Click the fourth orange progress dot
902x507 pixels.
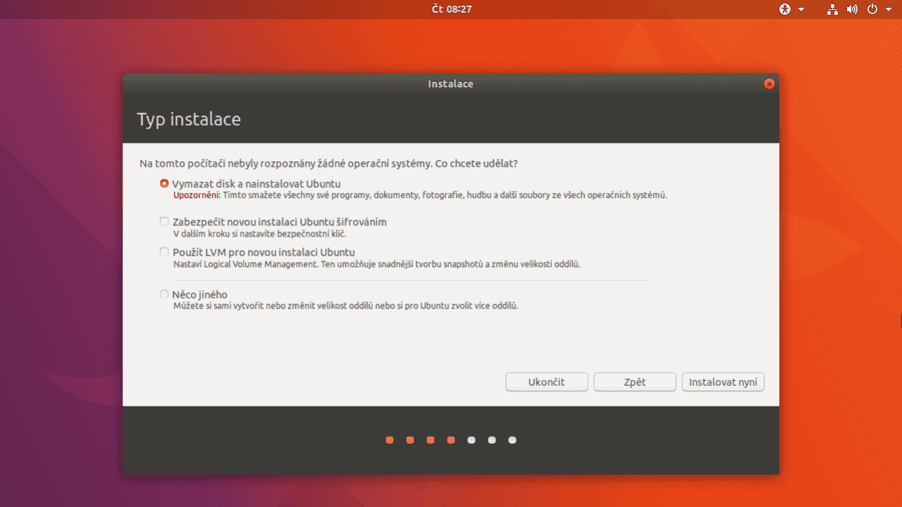pyautogui.click(x=450, y=439)
